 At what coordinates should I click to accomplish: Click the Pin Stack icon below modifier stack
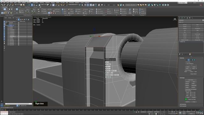click(x=180, y=54)
